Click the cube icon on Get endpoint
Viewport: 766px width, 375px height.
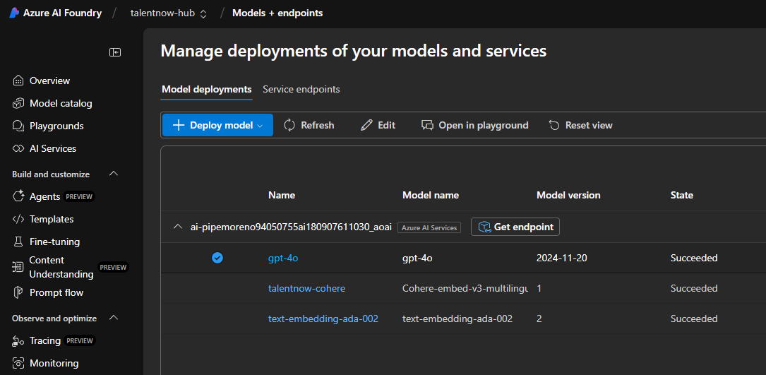tap(484, 227)
